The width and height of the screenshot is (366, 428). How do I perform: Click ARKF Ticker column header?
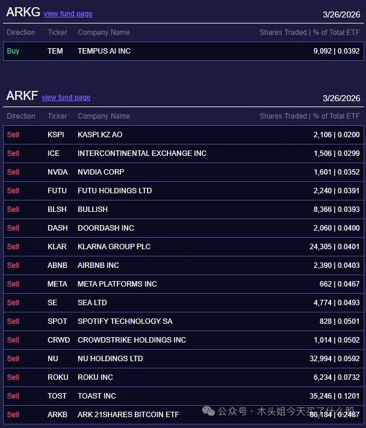(x=57, y=116)
